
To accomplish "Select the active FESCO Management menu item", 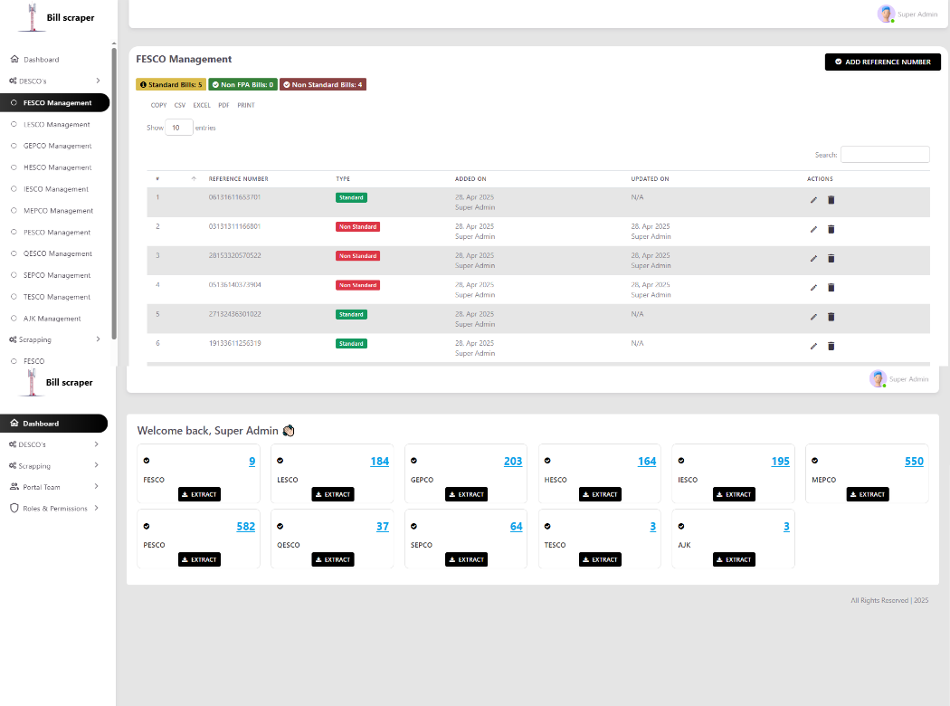I will (x=54, y=103).
